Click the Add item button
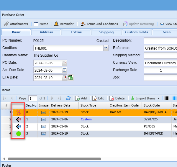This screenshot has width=177, height=167. (x=81, y=98)
